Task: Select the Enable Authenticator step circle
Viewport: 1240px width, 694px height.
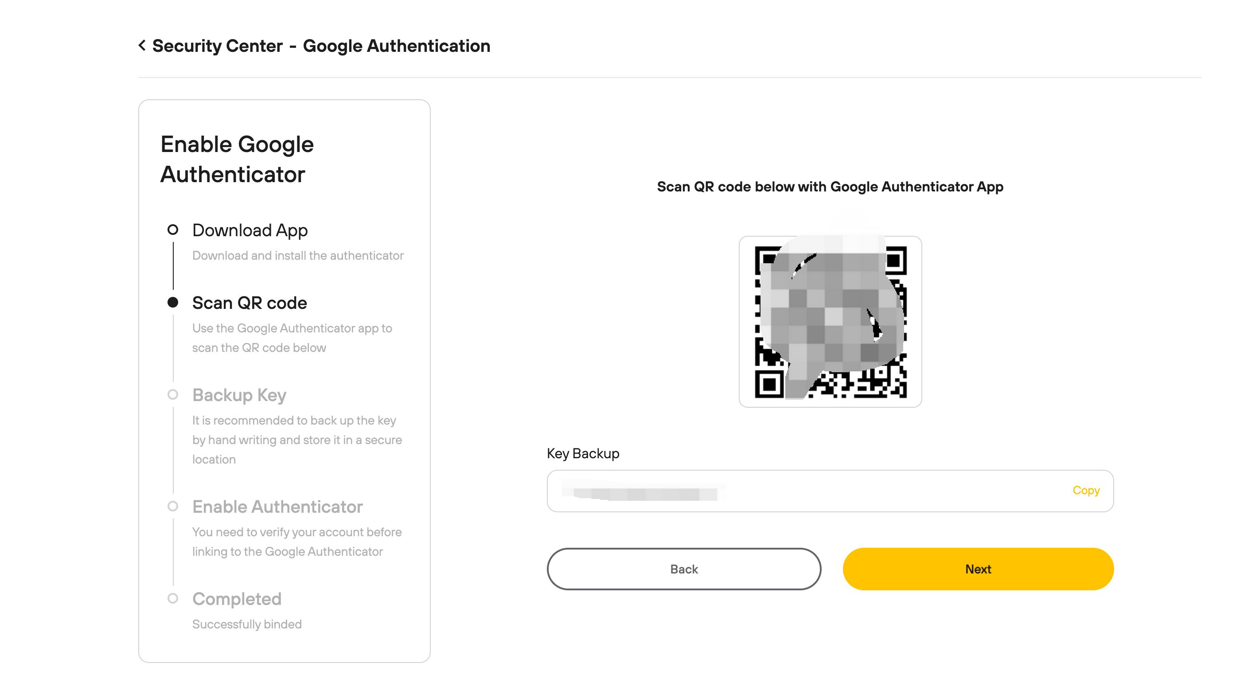Action: click(173, 506)
